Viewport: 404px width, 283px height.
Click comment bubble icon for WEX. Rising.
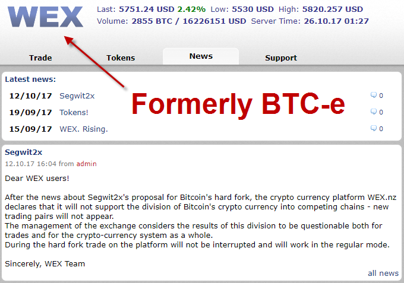tap(373, 128)
